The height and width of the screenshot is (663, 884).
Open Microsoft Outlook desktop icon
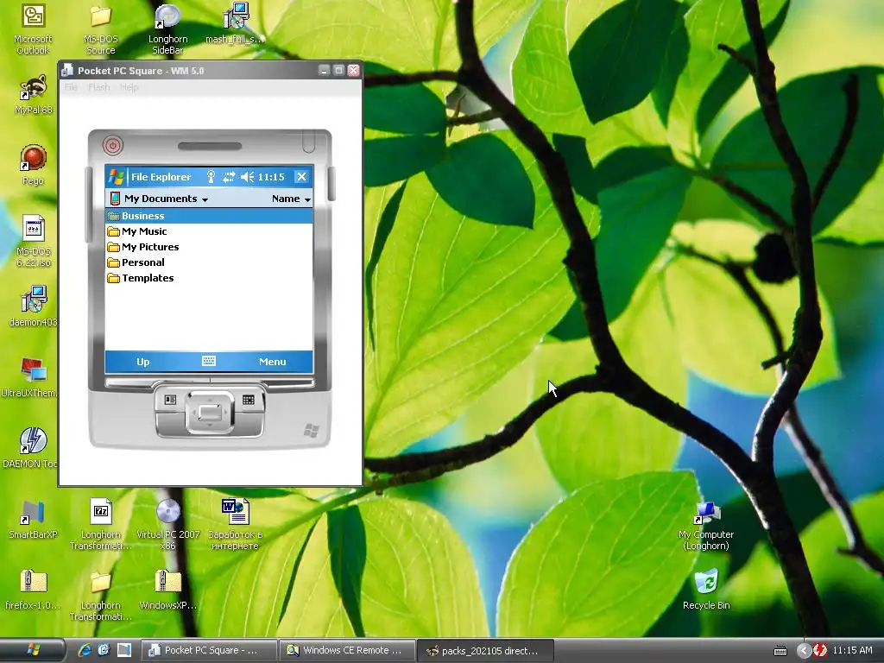pos(33,29)
